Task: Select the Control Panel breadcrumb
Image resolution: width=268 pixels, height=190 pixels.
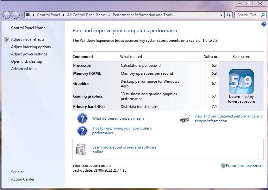Action: pyautogui.click(x=48, y=15)
